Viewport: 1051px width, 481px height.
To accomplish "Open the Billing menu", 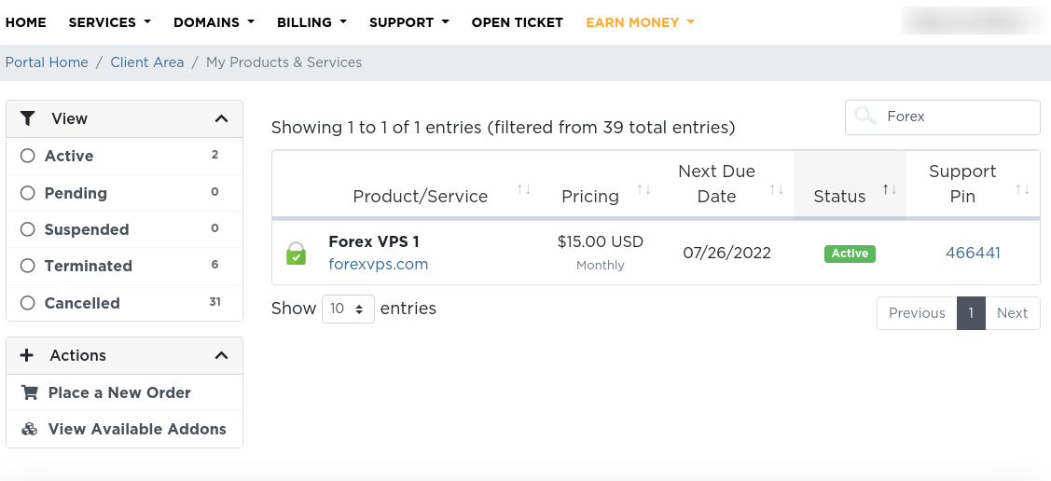I will click(x=312, y=22).
